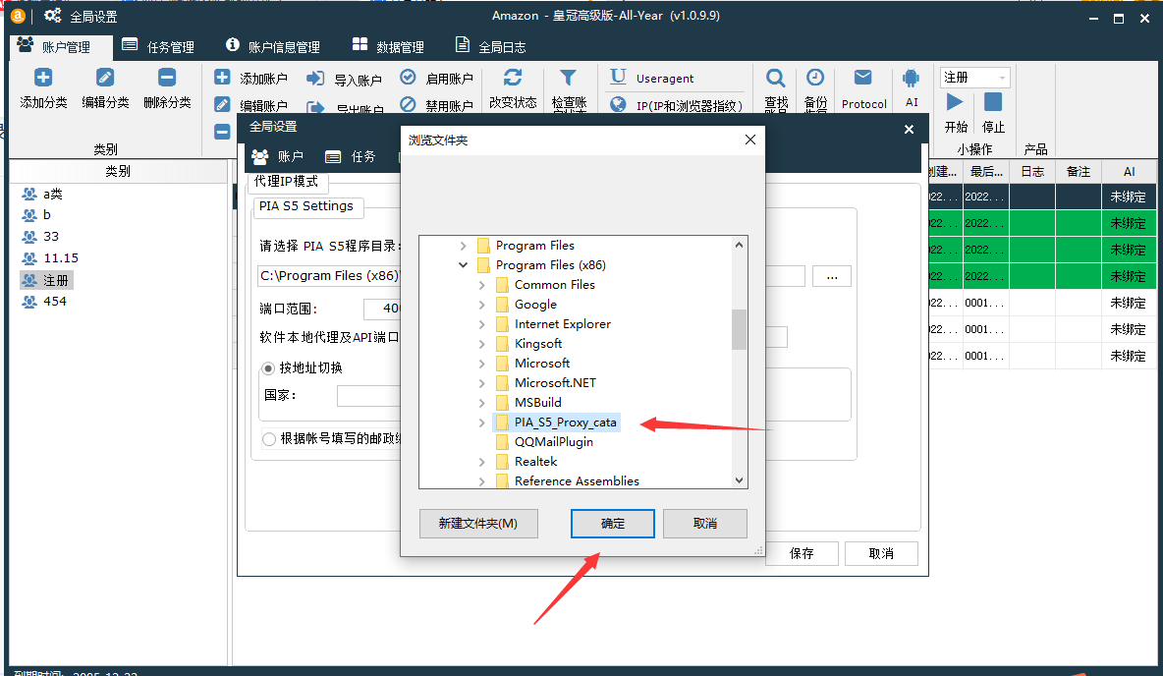Select the Realtek folder
This screenshot has height=676, width=1163.
pyautogui.click(x=535, y=462)
